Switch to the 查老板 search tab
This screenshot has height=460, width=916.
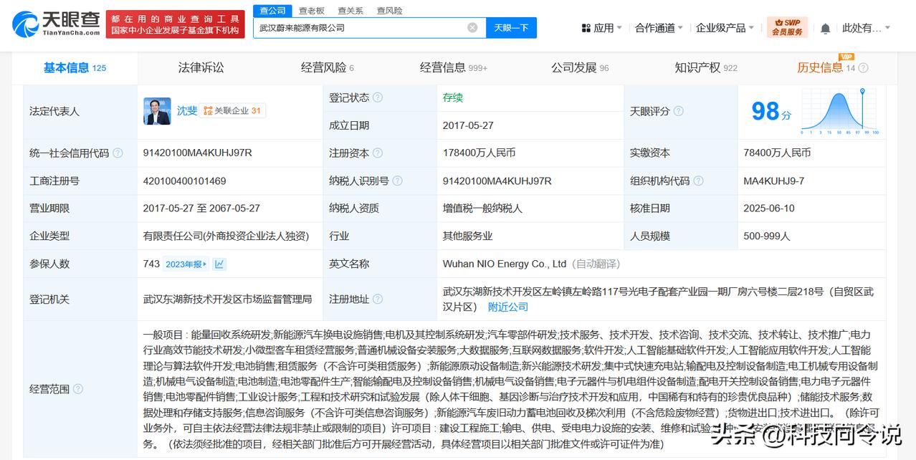coord(312,11)
